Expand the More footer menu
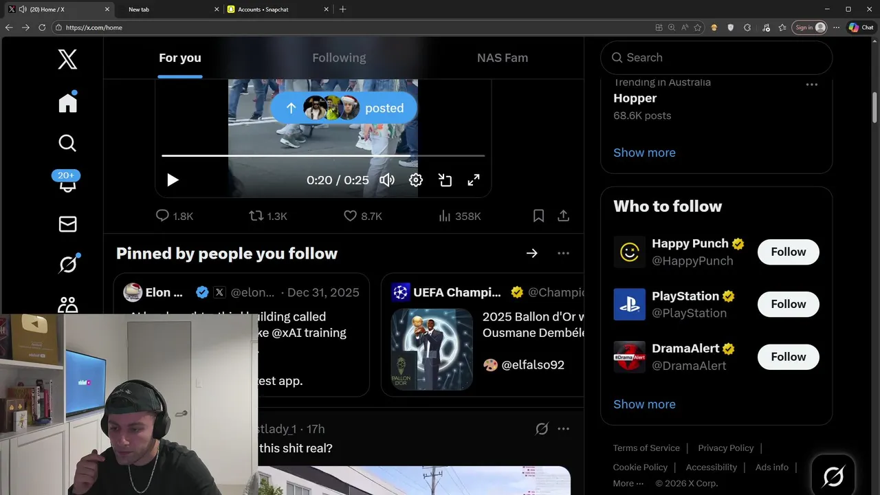This screenshot has width=880, height=495. pyautogui.click(x=629, y=483)
